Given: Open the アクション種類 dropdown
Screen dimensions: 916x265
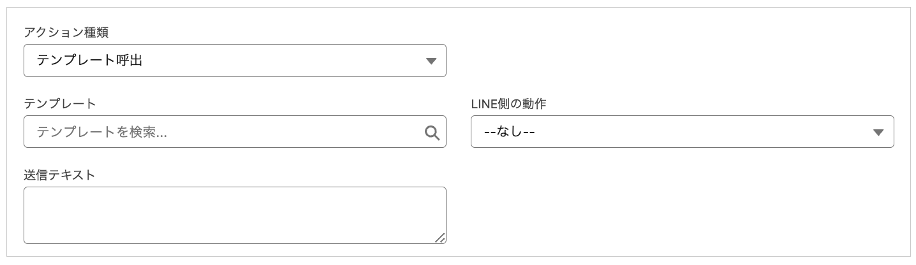Looking at the screenshot, I should (234, 61).
